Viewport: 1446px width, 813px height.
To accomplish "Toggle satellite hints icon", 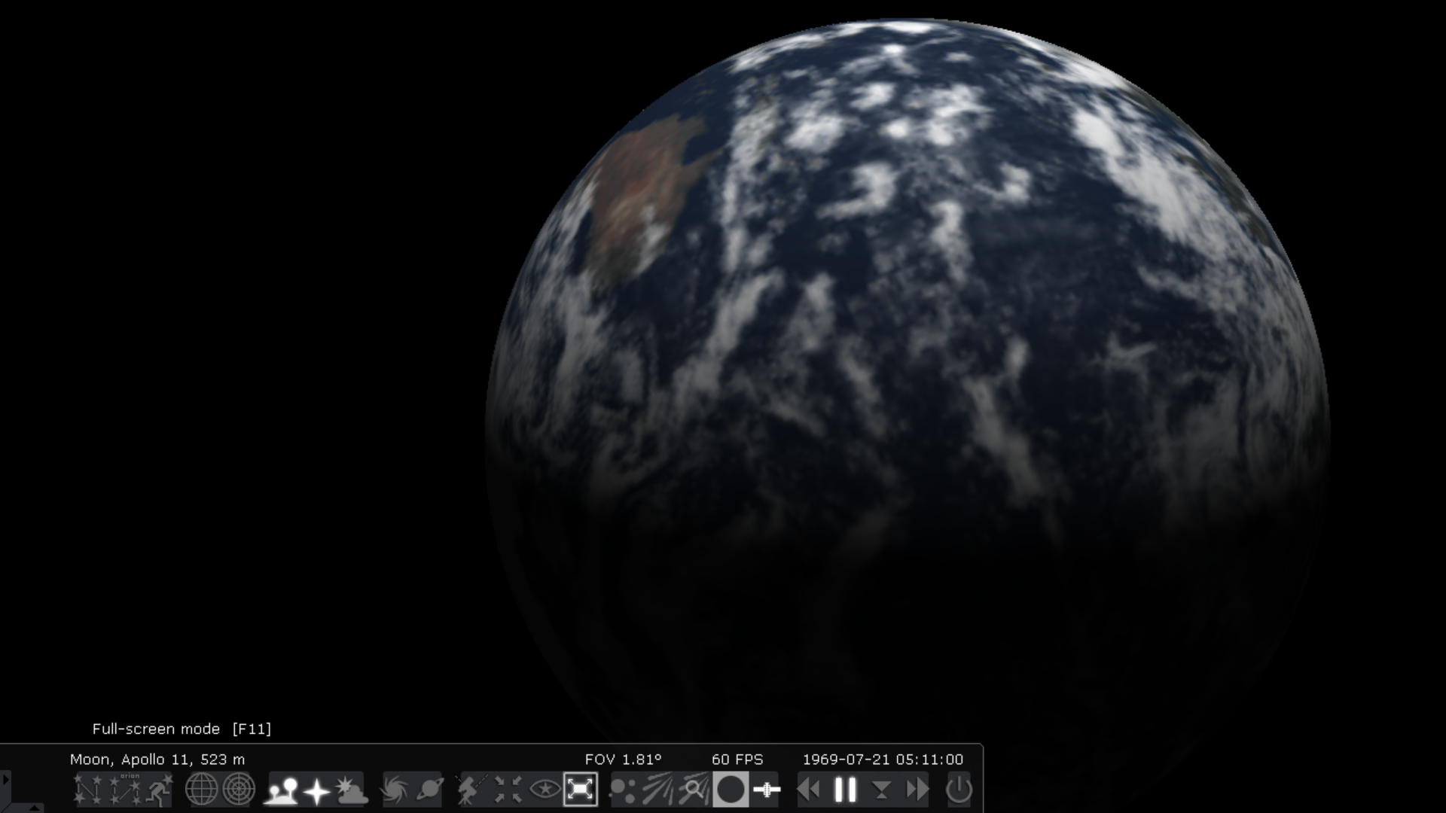I will 767,790.
